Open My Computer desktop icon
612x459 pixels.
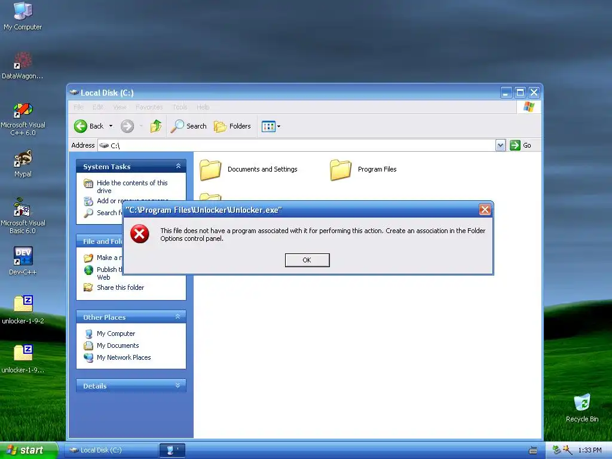[23, 16]
